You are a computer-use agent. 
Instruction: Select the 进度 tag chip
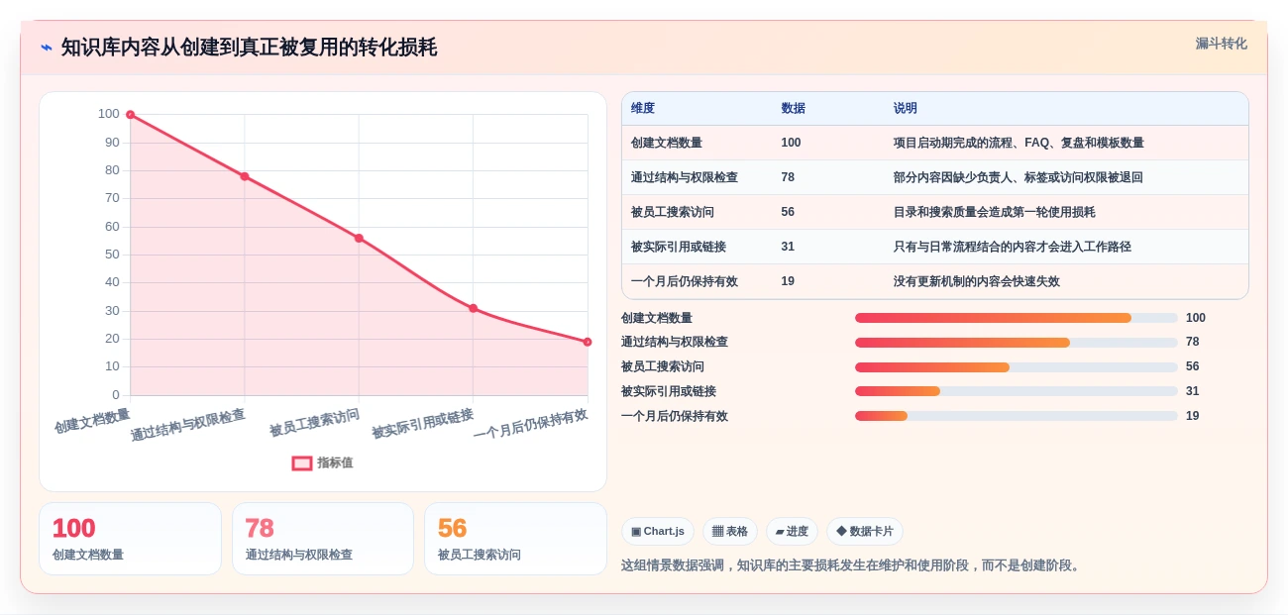click(792, 531)
